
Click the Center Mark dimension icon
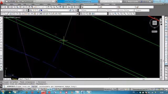[x=44, y=14]
